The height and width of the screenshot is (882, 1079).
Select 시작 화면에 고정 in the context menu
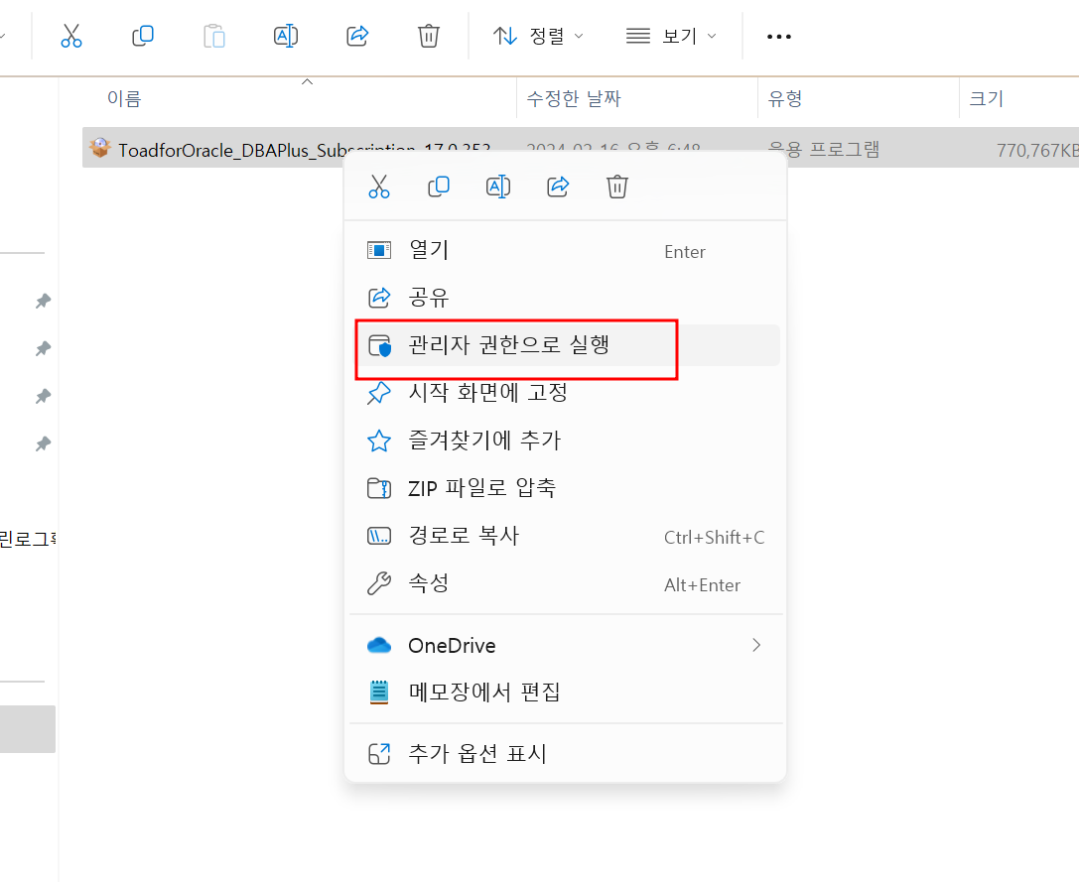tap(565, 393)
